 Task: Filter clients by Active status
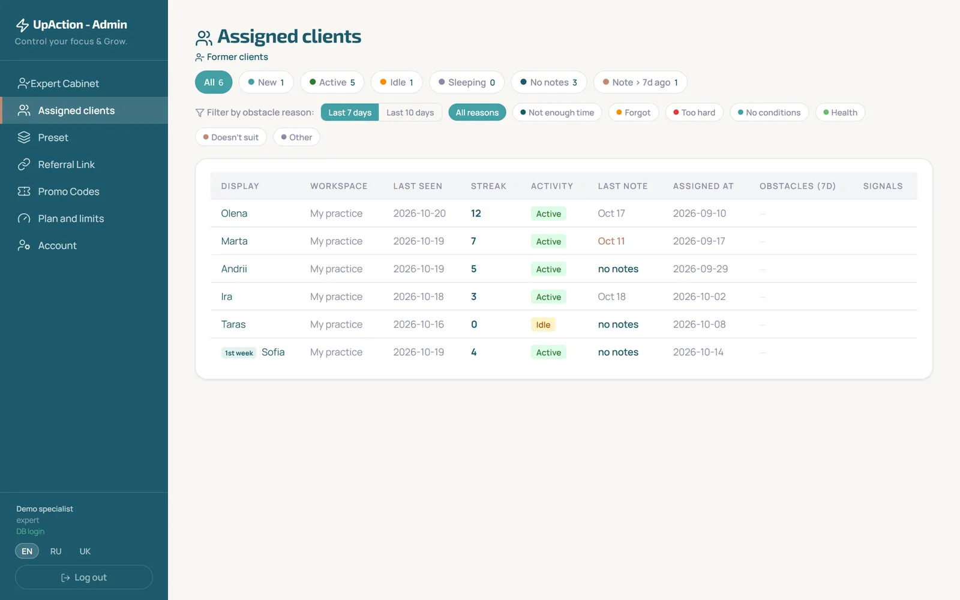click(x=332, y=82)
